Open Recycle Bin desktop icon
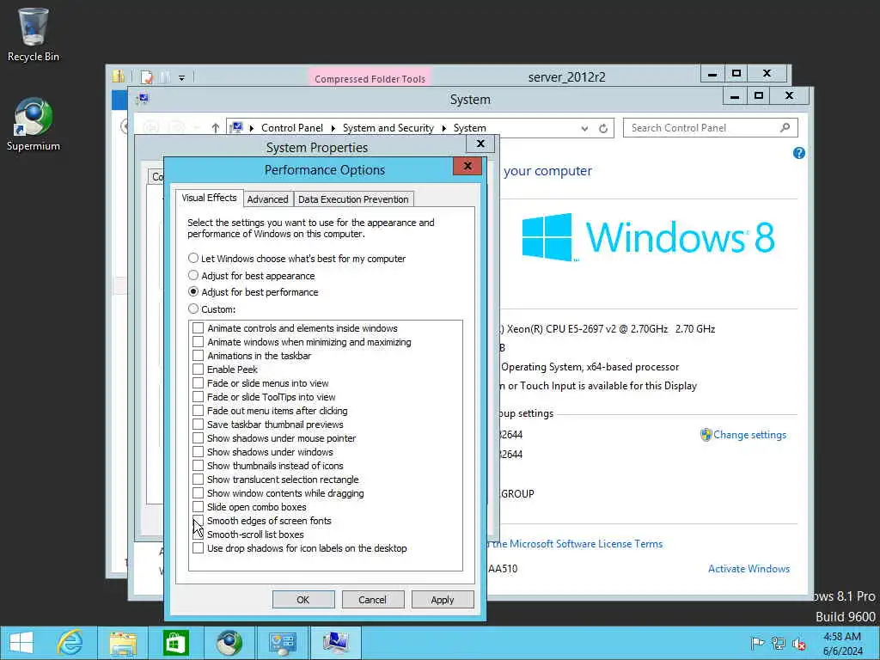This screenshot has height=660, width=880. (x=34, y=34)
